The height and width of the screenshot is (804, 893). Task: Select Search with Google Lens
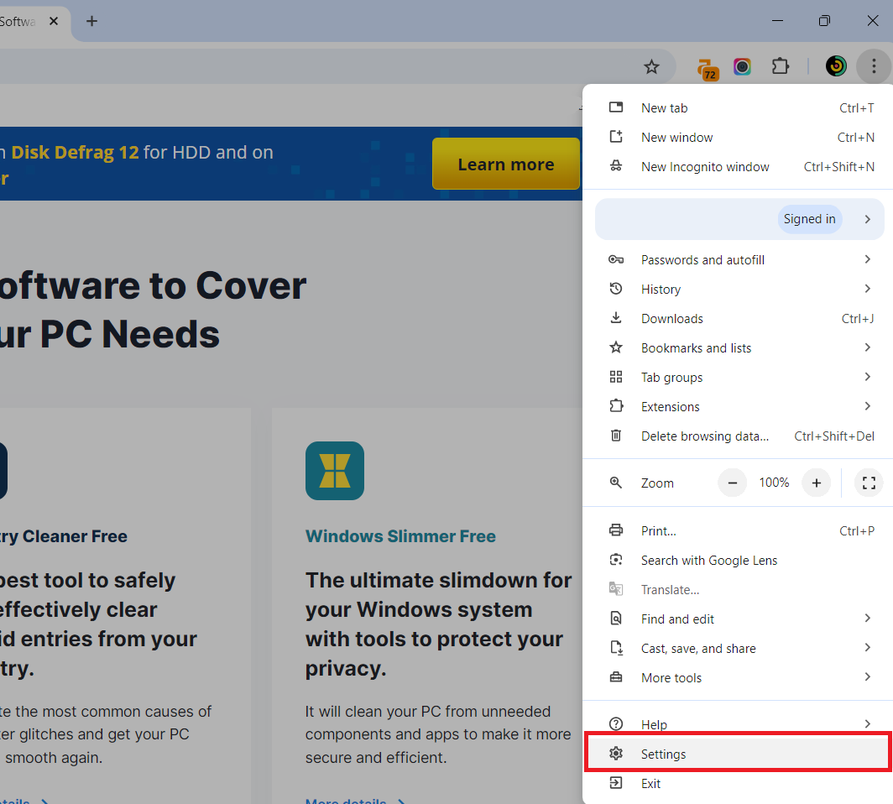coord(738,561)
